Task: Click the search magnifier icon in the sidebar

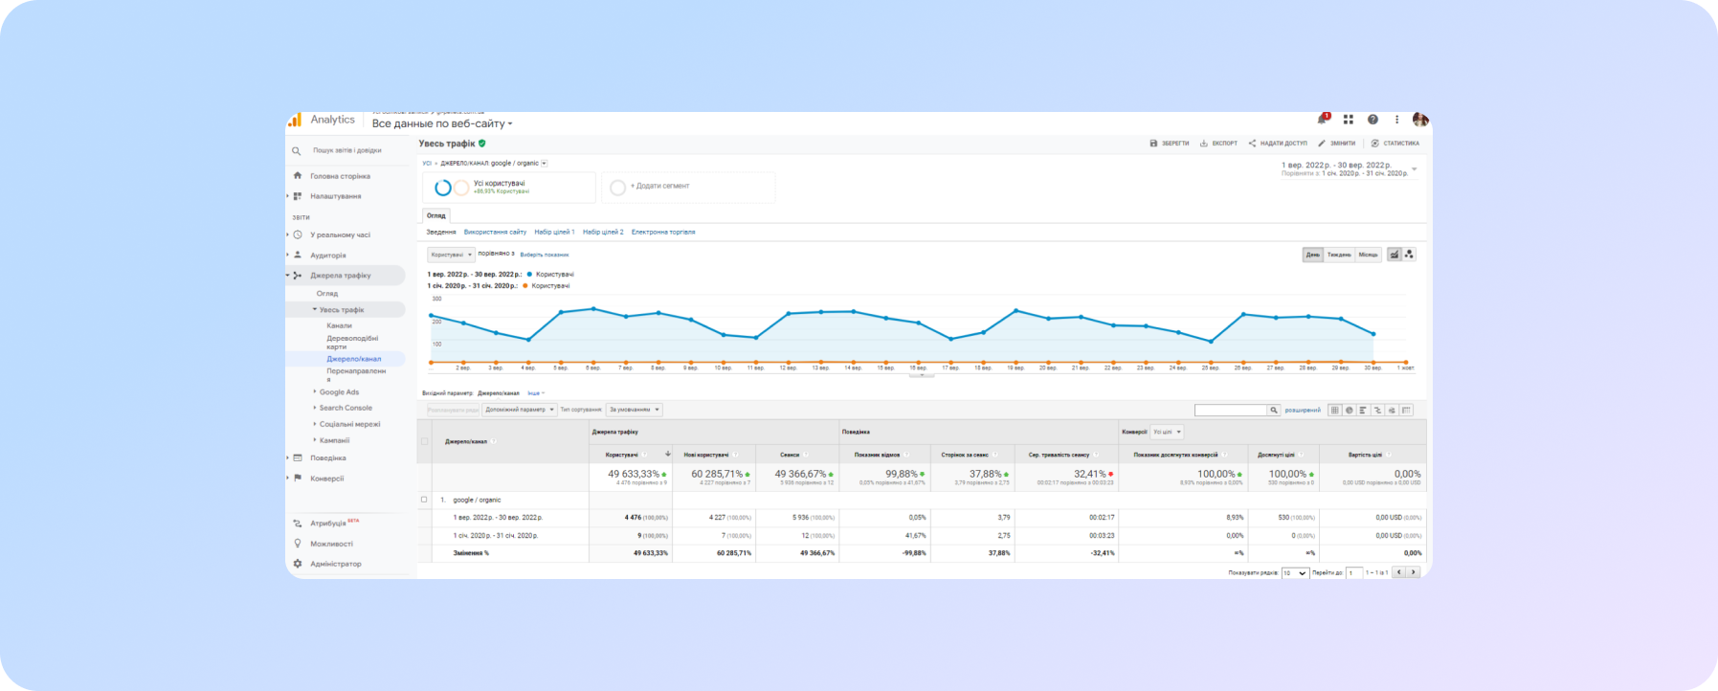Action: [x=296, y=151]
